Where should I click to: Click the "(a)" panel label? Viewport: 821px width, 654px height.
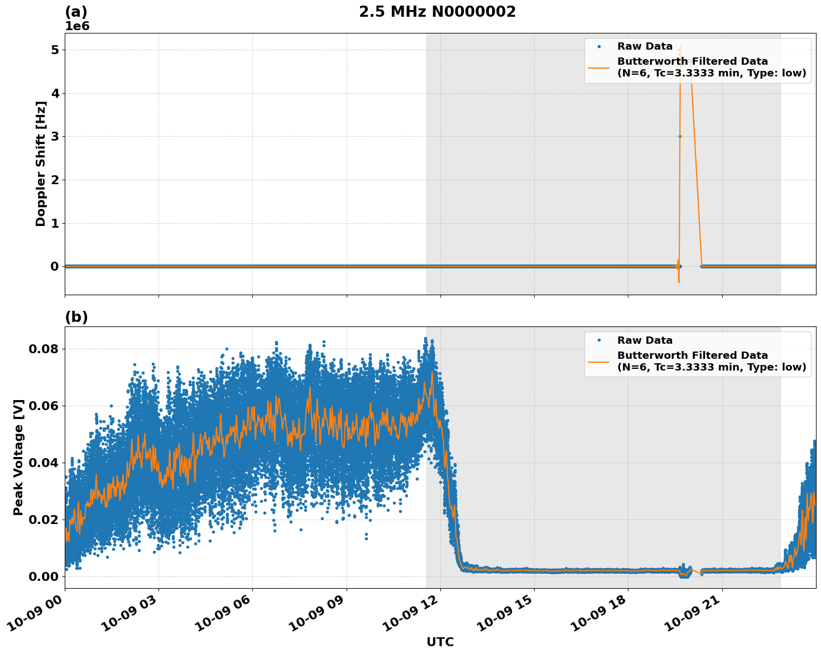pyautogui.click(x=76, y=12)
